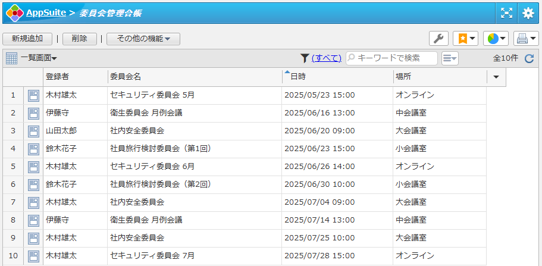
Task: Open record icon for 山田太郎 row
Action: 33,131
